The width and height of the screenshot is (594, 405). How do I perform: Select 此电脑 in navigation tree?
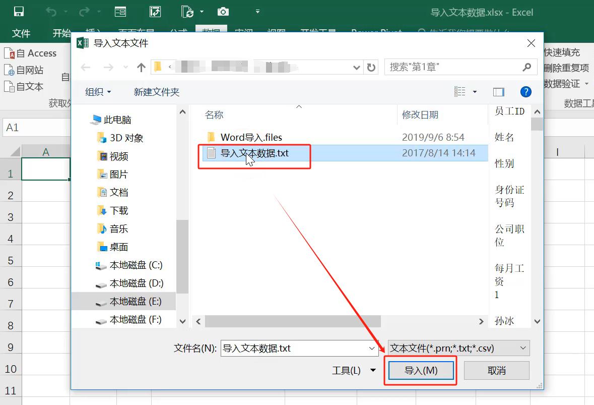(x=111, y=120)
